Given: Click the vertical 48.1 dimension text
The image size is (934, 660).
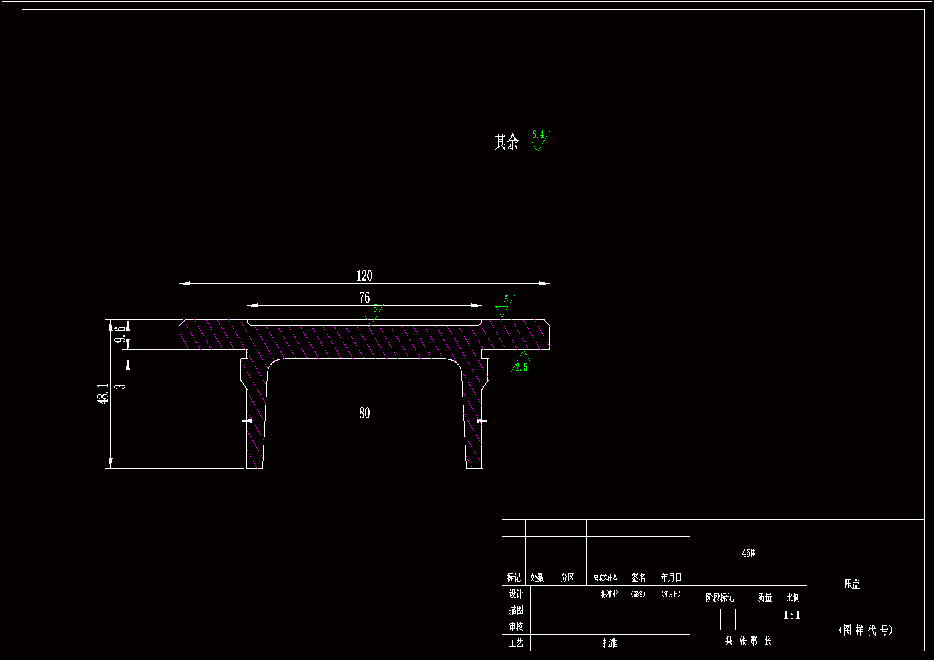Looking at the screenshot, I should 103,393.
